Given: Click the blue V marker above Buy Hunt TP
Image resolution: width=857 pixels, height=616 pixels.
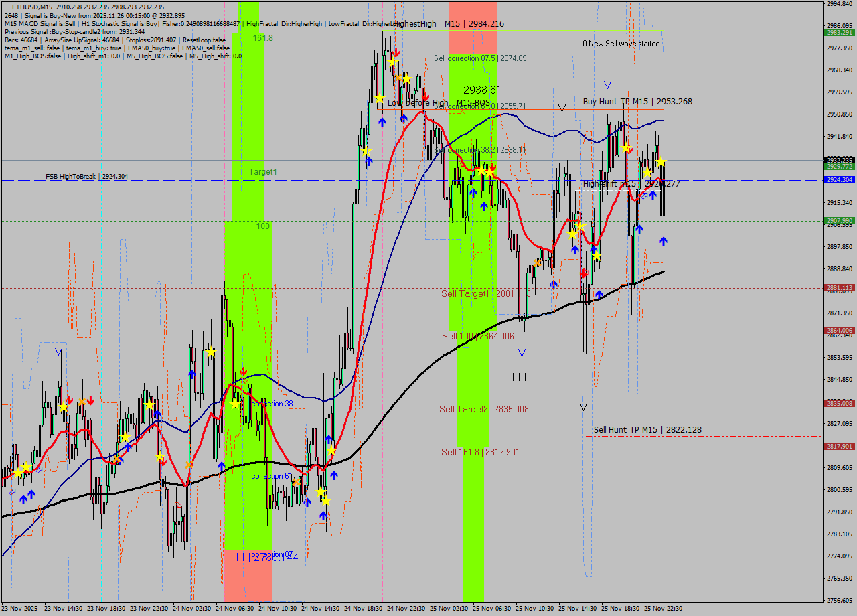Looking at the screenshot, I should (x=607, y=85).
